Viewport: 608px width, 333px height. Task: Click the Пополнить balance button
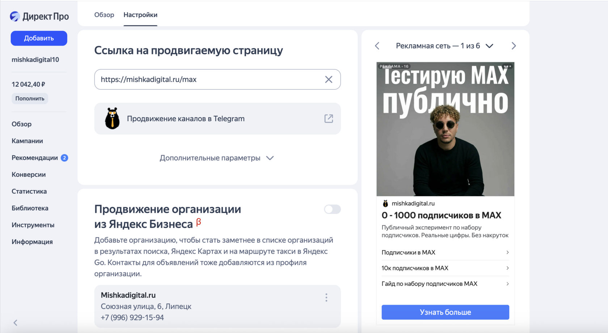pyautogui.click(x=30, y=98)
